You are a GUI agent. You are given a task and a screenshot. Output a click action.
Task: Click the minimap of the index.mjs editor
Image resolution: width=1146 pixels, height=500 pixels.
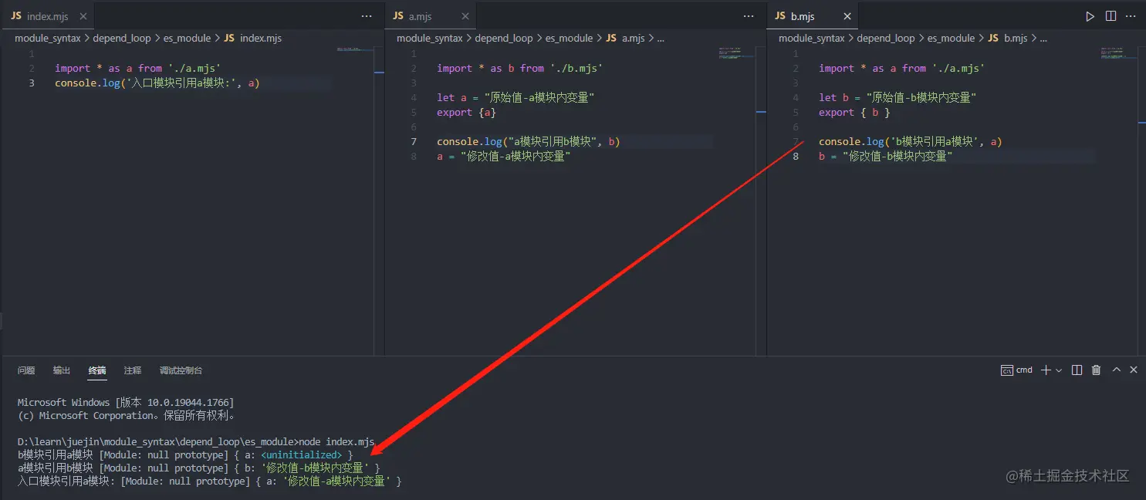[x=355, y=50]
